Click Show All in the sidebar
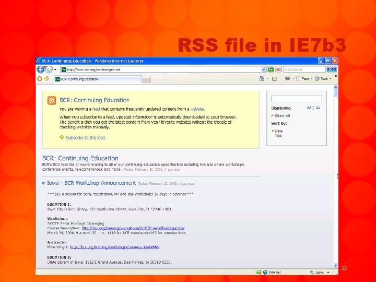Viewport: 376px width, 282px height. tap(282, 115)
